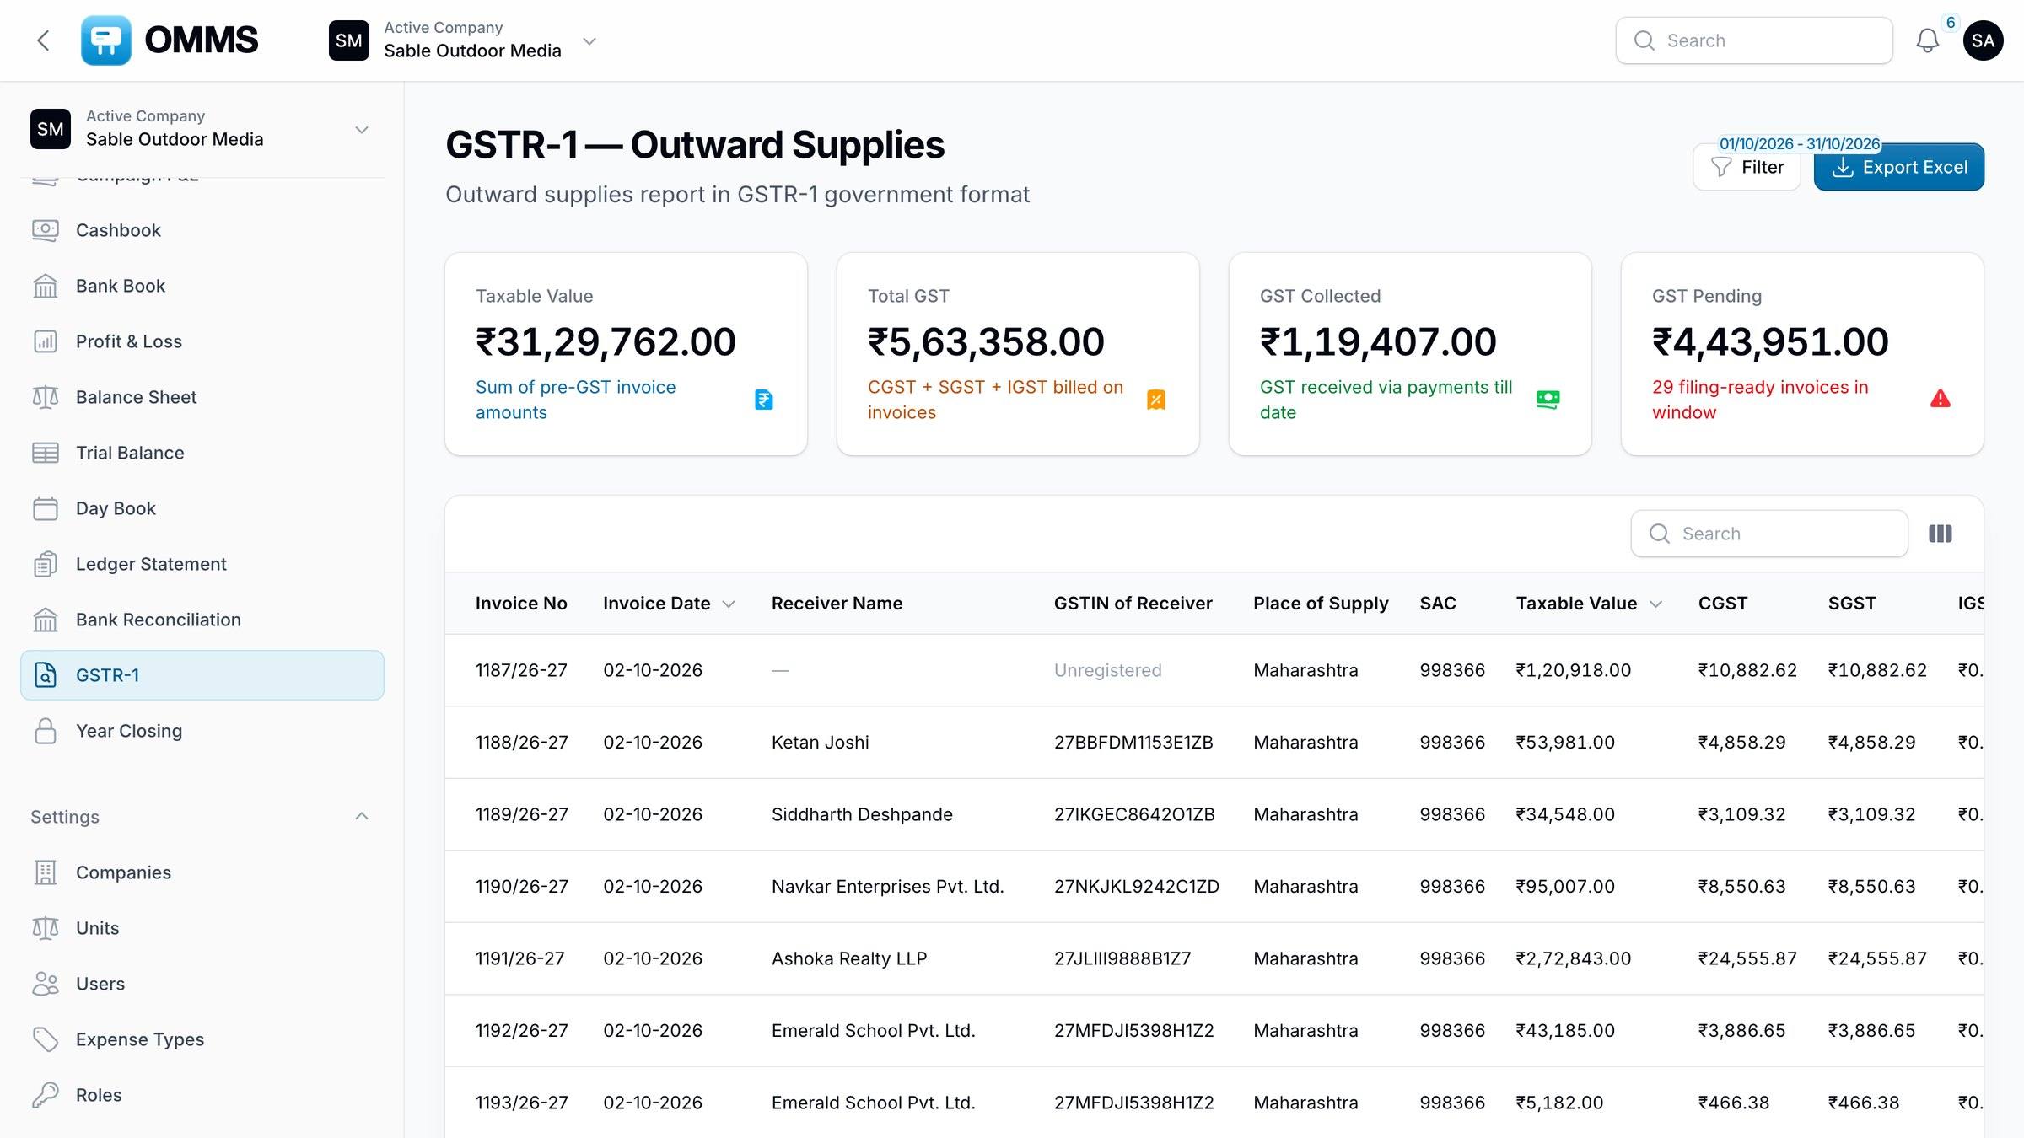This screenshot has width=2024, height=1138.
Task: Open Trial Balance report
Action: coord(202,453)
